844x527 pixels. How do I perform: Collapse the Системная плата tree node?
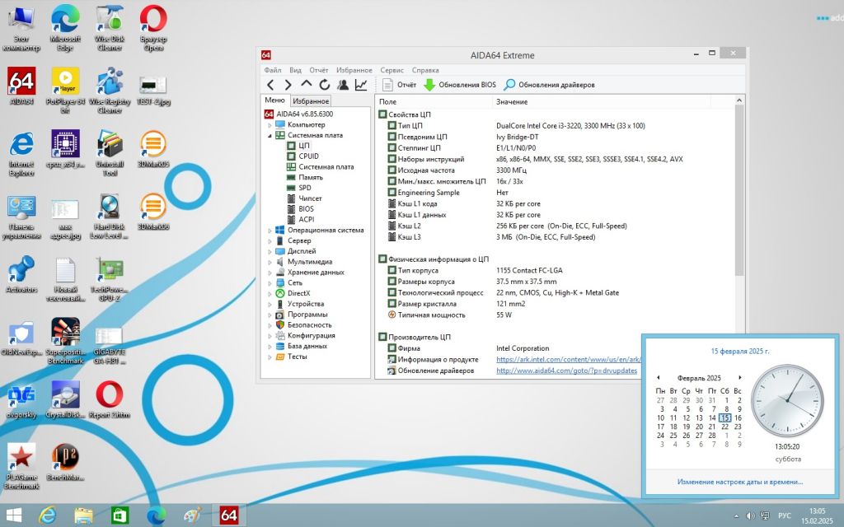pos(270,136)
